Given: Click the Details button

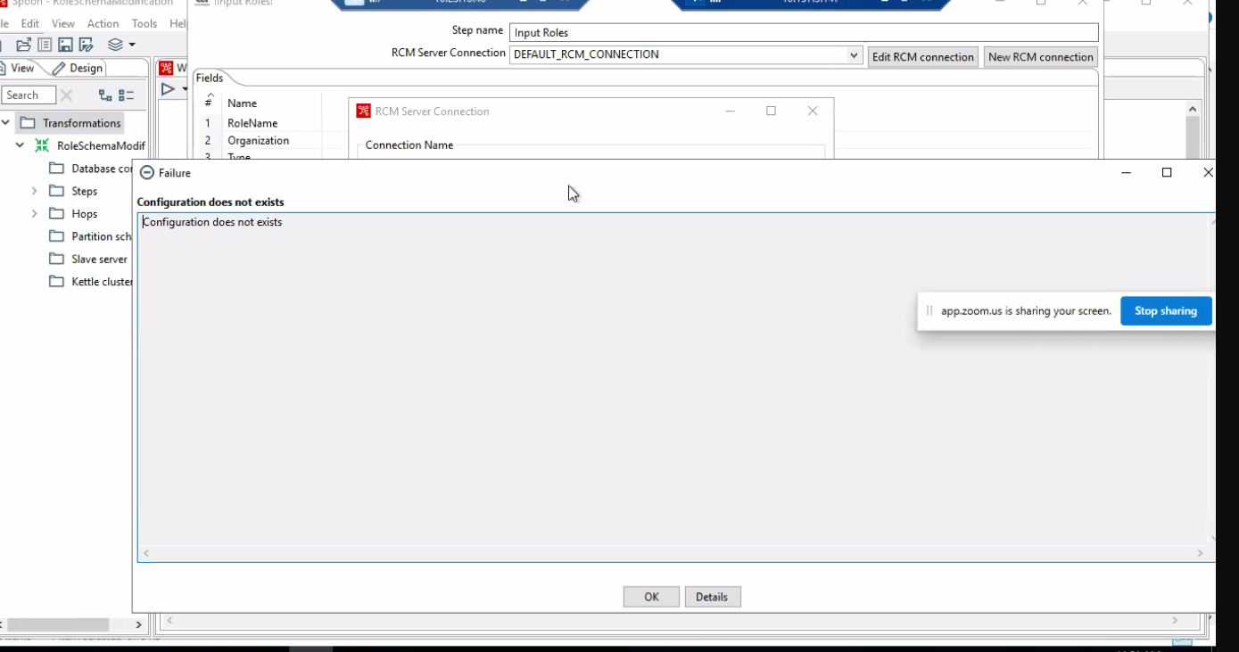Looking at the screenshot, I should coord(712,597).
